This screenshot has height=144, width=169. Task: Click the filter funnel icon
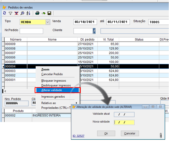(10, 13)
